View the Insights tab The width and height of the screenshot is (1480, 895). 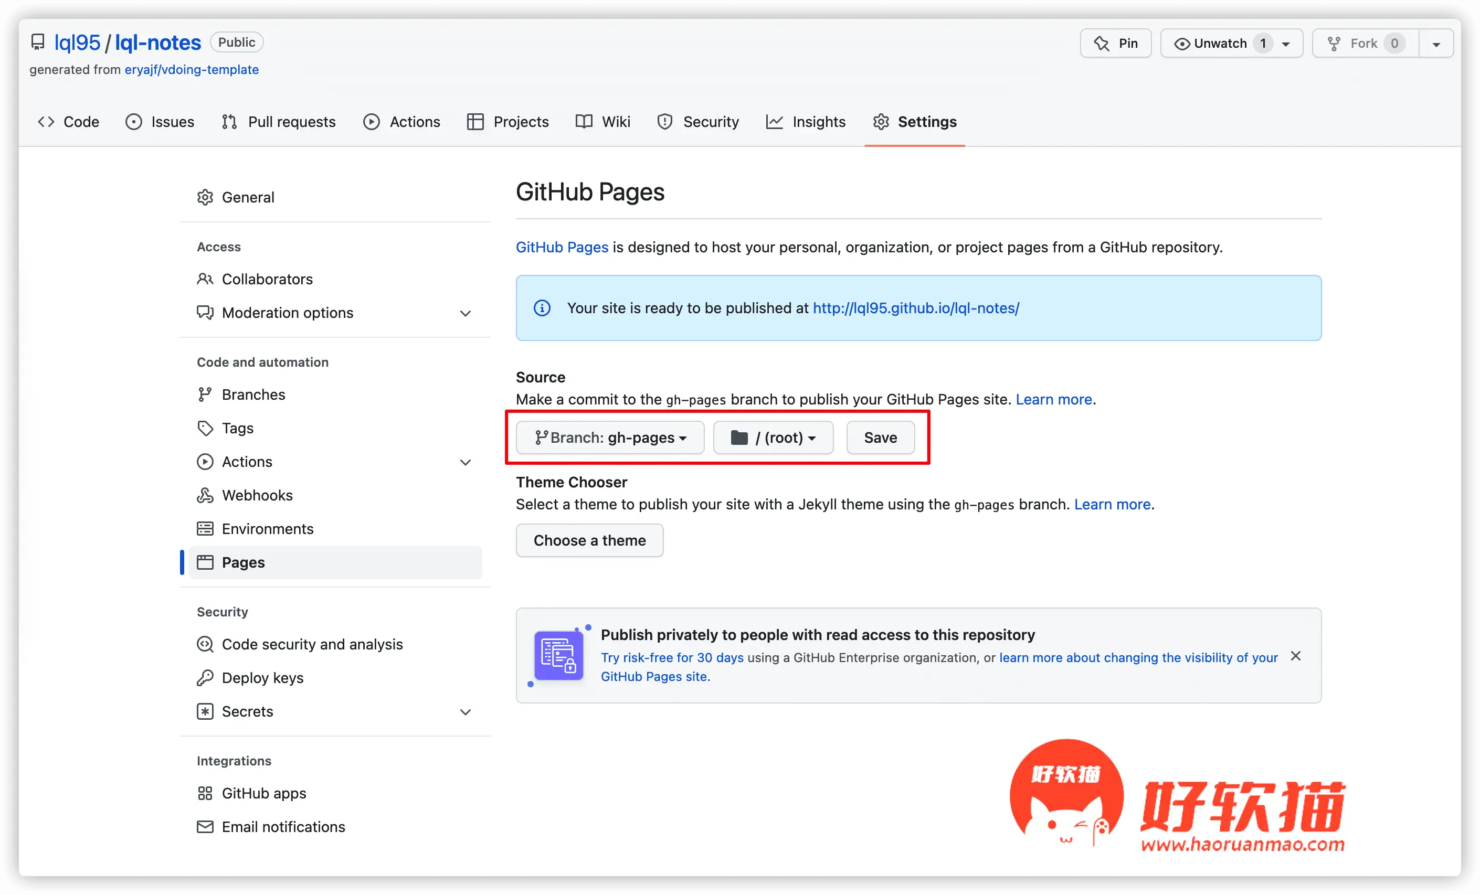(806, 122)
